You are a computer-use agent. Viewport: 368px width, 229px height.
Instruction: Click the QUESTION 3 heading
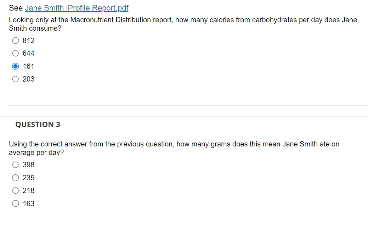pyautogui.click(x=38, y=124)
